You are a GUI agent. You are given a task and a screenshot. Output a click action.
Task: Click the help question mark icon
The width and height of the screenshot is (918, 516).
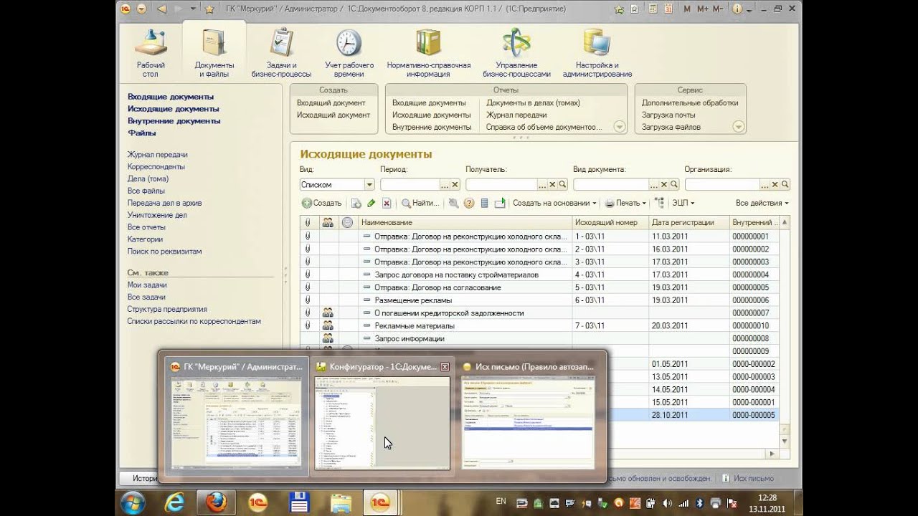click(x=469, y=203)
